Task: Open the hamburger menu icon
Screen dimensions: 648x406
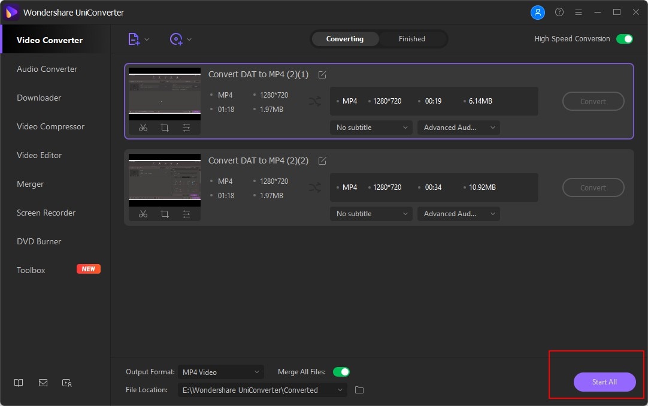Action: coord(579,13)
